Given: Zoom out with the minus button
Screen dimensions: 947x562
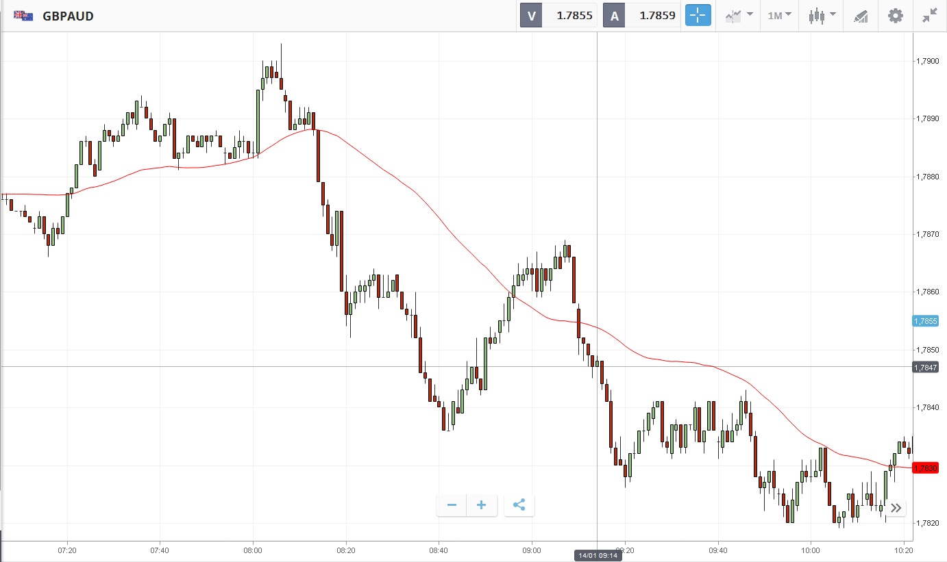Looking at the screenshot, I should coord(452,505).
